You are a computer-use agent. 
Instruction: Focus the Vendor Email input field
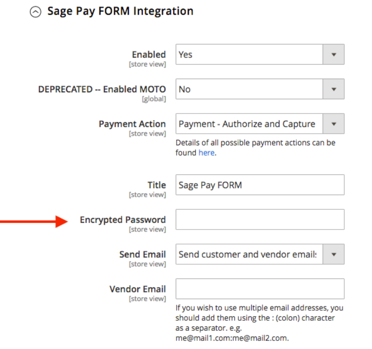(x=259, y=289)
